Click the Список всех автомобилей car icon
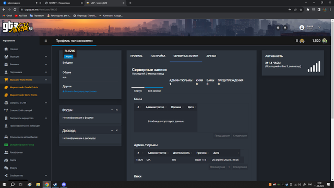This screenshot has width=334, height=188. point(6,137)
